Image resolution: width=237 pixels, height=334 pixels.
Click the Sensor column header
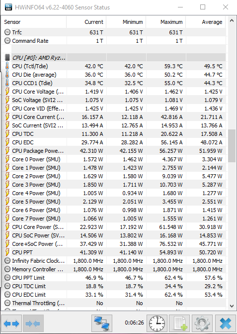point(34,22)
